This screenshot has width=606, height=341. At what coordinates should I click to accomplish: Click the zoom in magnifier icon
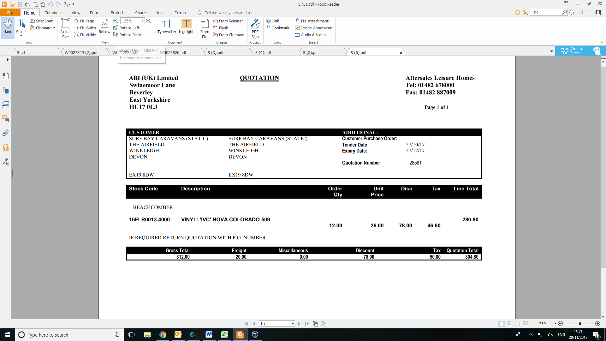point(149,21)
